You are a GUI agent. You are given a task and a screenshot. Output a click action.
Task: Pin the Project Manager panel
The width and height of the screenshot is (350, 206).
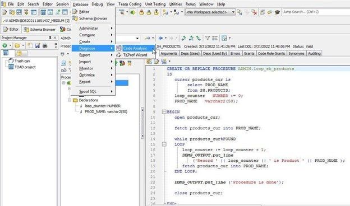point(50,38)
